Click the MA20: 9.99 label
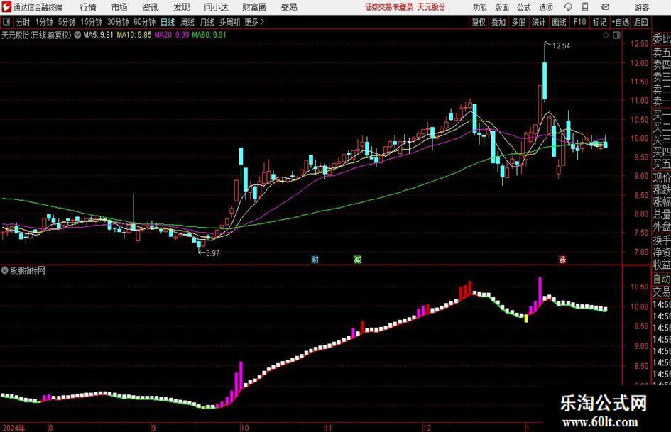 tap(172, 35)
